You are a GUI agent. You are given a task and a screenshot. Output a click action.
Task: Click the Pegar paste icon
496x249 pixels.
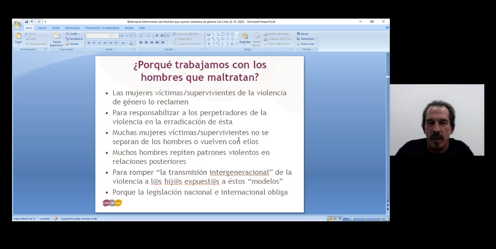pos(18,36)
